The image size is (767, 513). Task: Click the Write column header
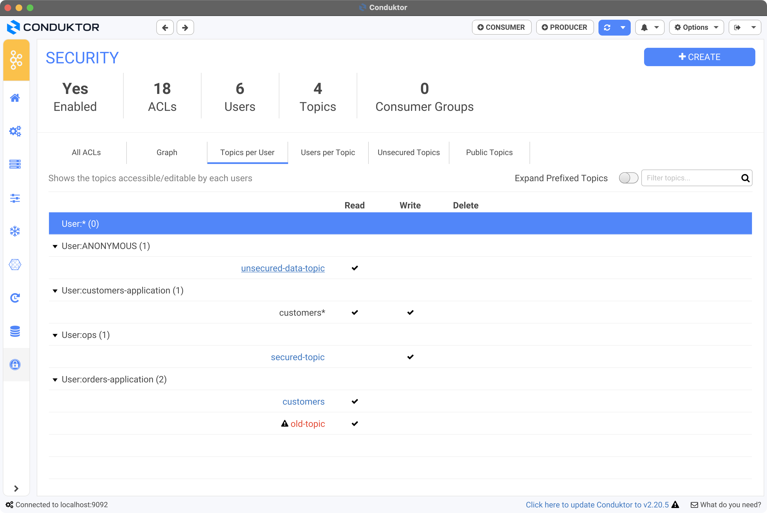(x=410, y=205)
